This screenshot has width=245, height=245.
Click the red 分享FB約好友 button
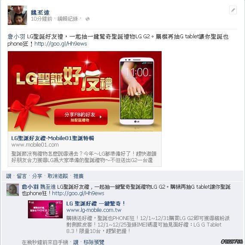click(81, 117)
